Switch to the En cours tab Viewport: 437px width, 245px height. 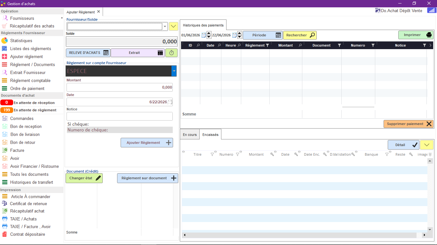coord(190,135)
